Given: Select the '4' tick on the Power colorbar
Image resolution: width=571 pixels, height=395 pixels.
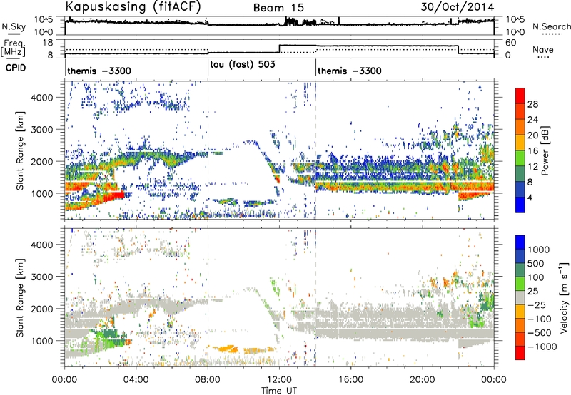Looking at the screenshot, I should click(x=530, y=197).
